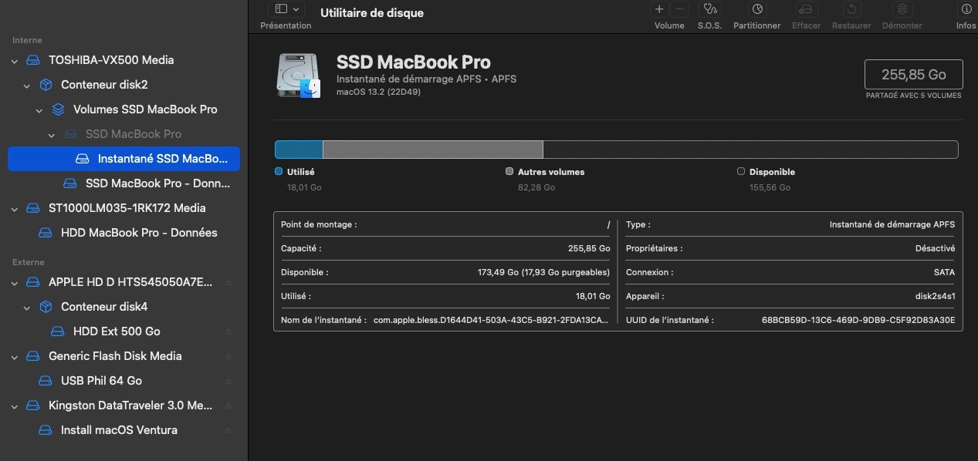Select Conteneur disk2 row

pos(124,85)
